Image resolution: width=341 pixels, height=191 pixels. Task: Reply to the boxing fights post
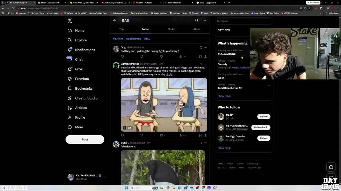click(122, 57)
